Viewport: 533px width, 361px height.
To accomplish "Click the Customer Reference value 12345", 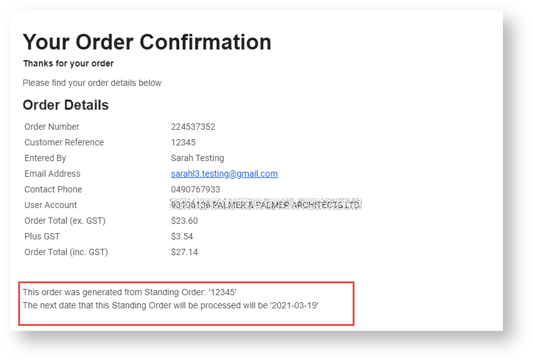I will pos(184,142).
